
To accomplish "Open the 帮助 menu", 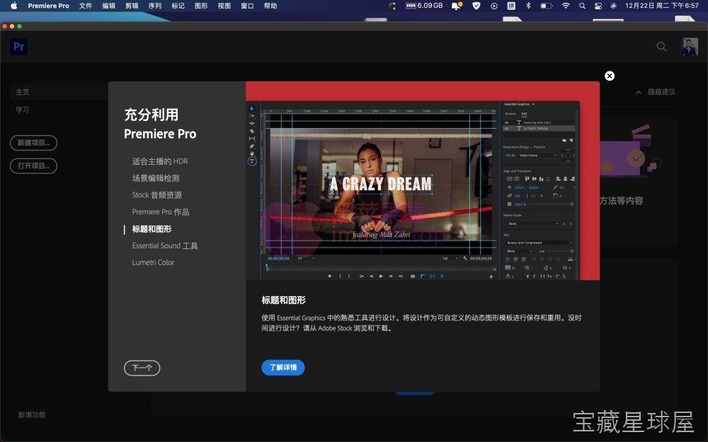I will click(x=270, y=6).
